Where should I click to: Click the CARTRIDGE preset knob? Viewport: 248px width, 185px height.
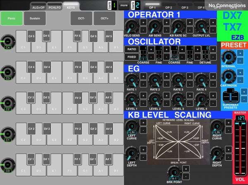coord(229,77)
